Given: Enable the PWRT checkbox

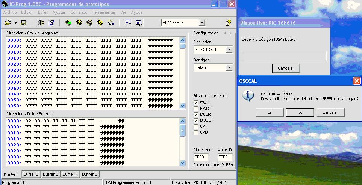Looking at the screenshot, I should pos(196,108).
